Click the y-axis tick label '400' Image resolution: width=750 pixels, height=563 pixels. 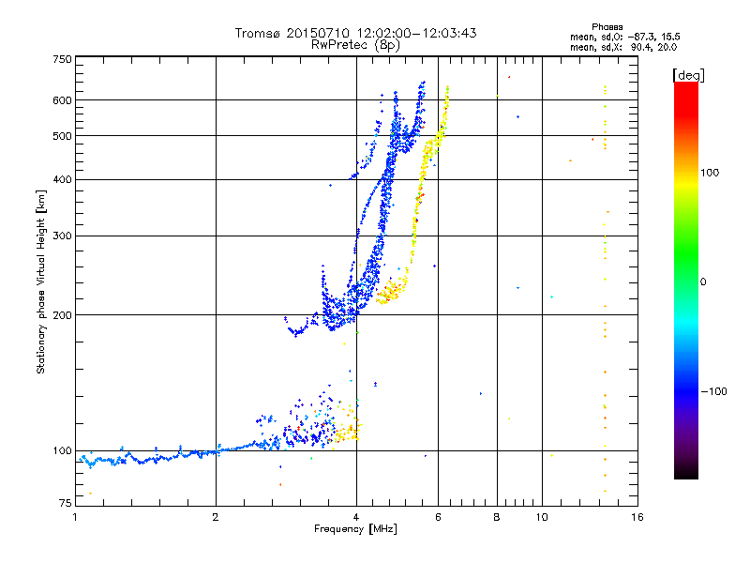point(62,179)
